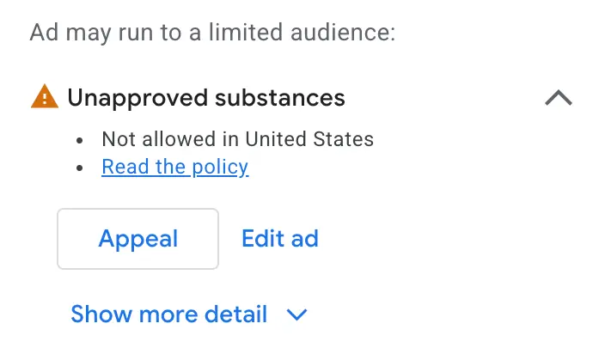The image size is (605, 354).
Task: Click the Appeal button
Action: click(138, 239)
